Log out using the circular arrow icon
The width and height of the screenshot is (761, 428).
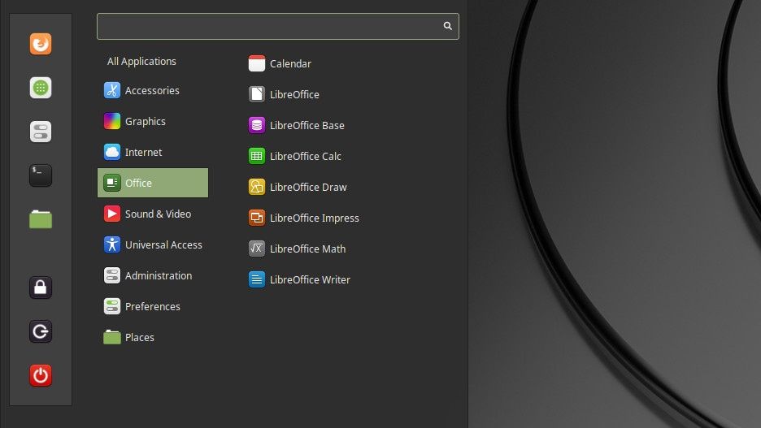41,331
